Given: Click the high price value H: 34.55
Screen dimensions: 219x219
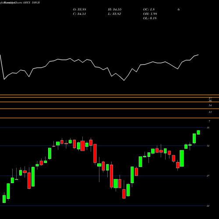Looking at the screenshot, I should point(115,10).
